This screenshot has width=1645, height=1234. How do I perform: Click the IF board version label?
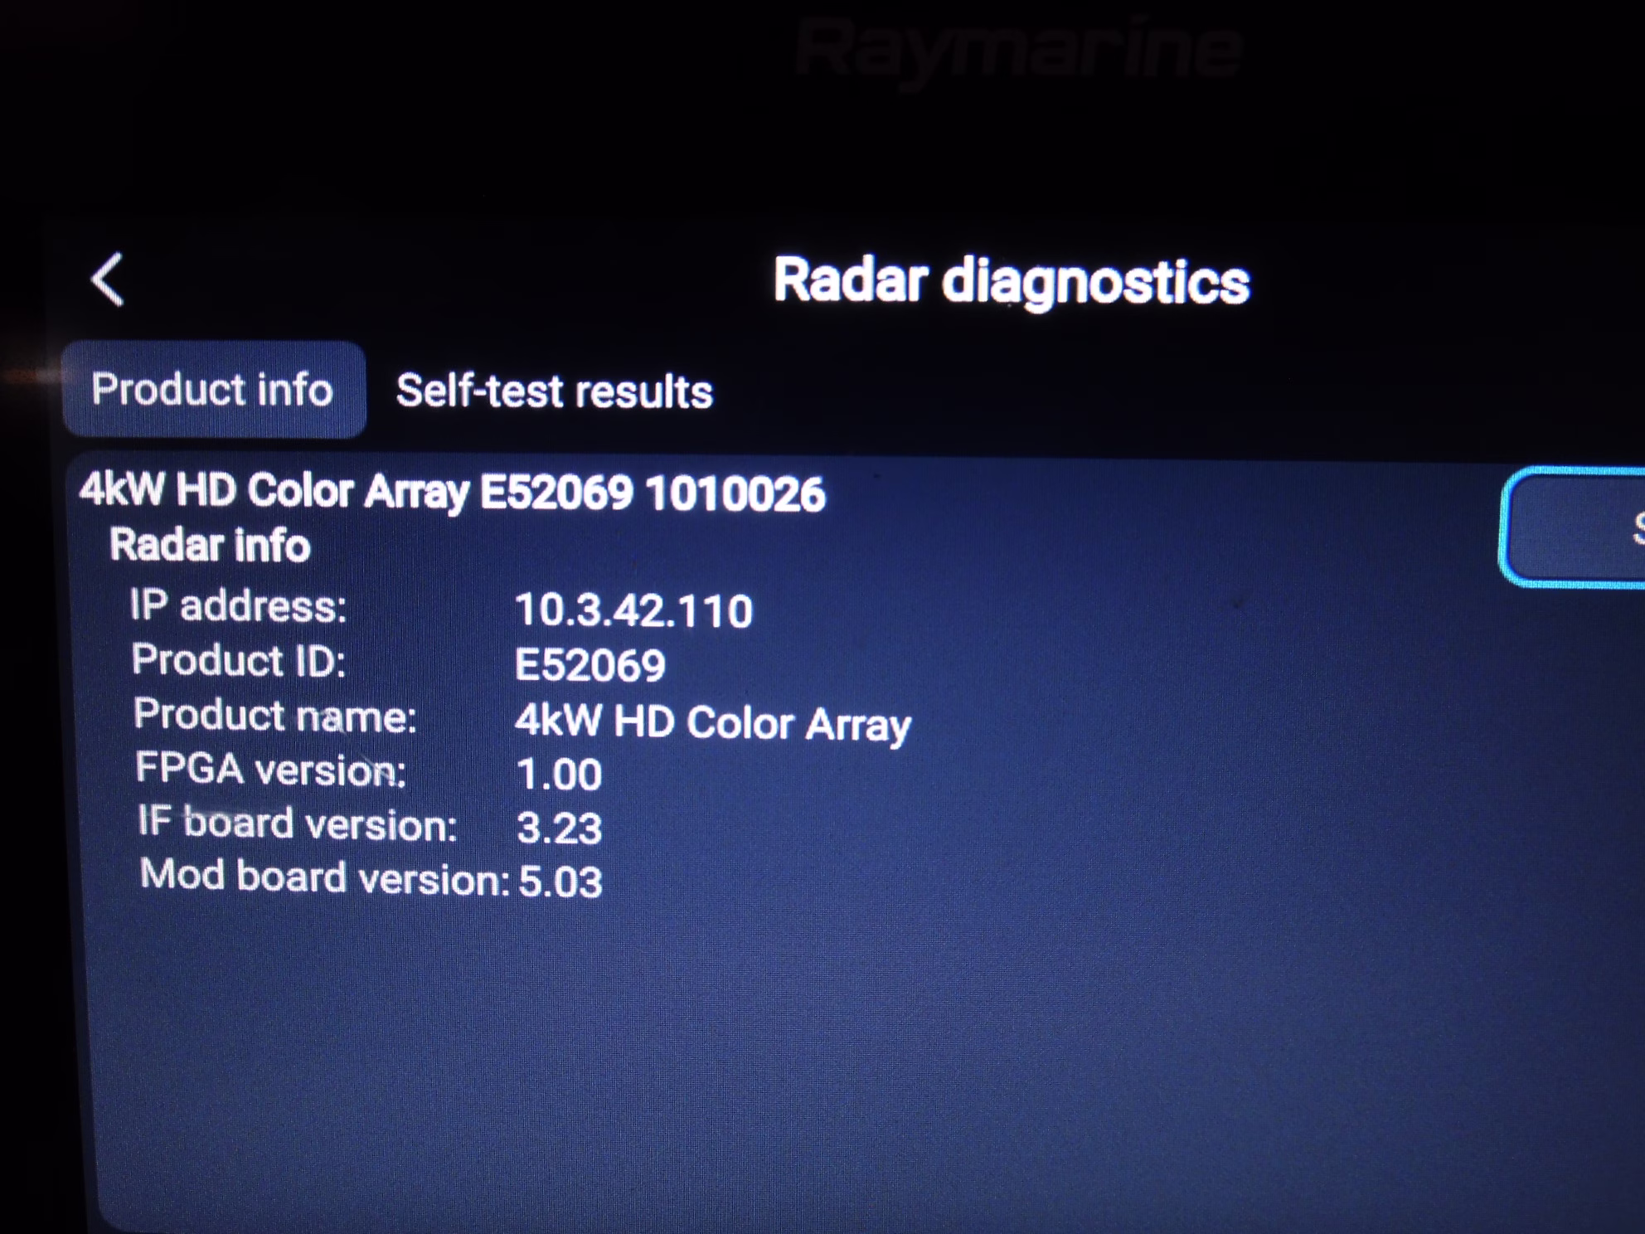(298, 823)
